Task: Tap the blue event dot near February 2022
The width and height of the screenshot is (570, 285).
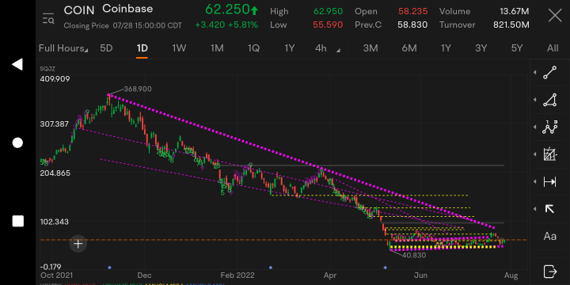Action: [x=271, y=268]
